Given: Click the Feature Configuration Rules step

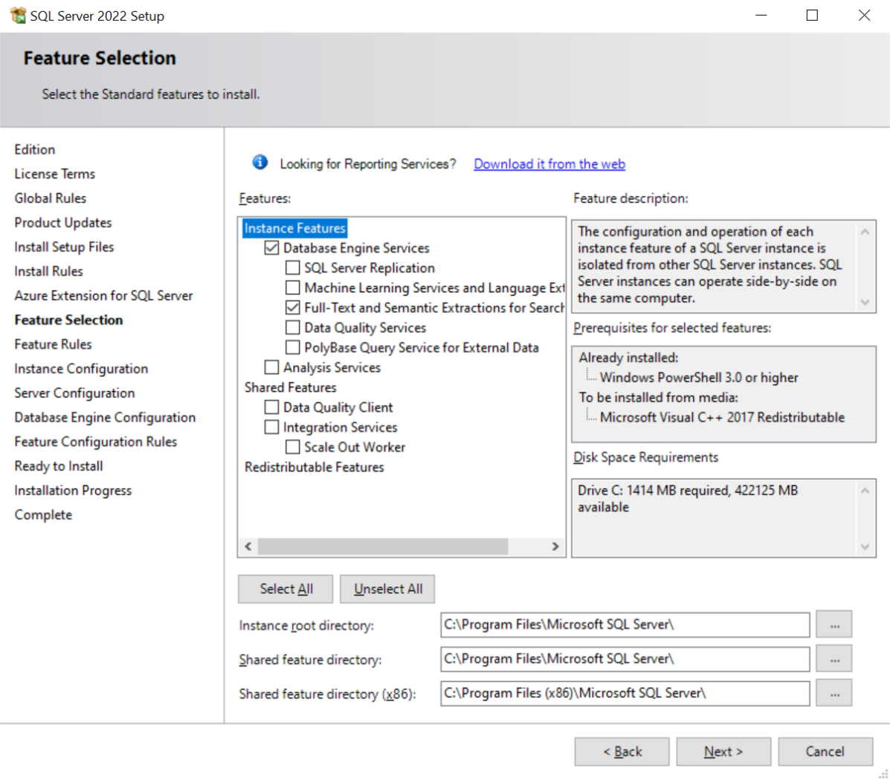Looking at the screenshot, I should pyautogui.click(x=95, y=442).
